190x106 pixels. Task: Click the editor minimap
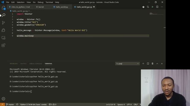point(156,14)
